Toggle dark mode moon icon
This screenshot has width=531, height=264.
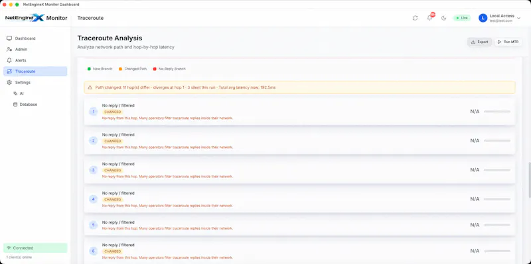click(x=443, y=18)
